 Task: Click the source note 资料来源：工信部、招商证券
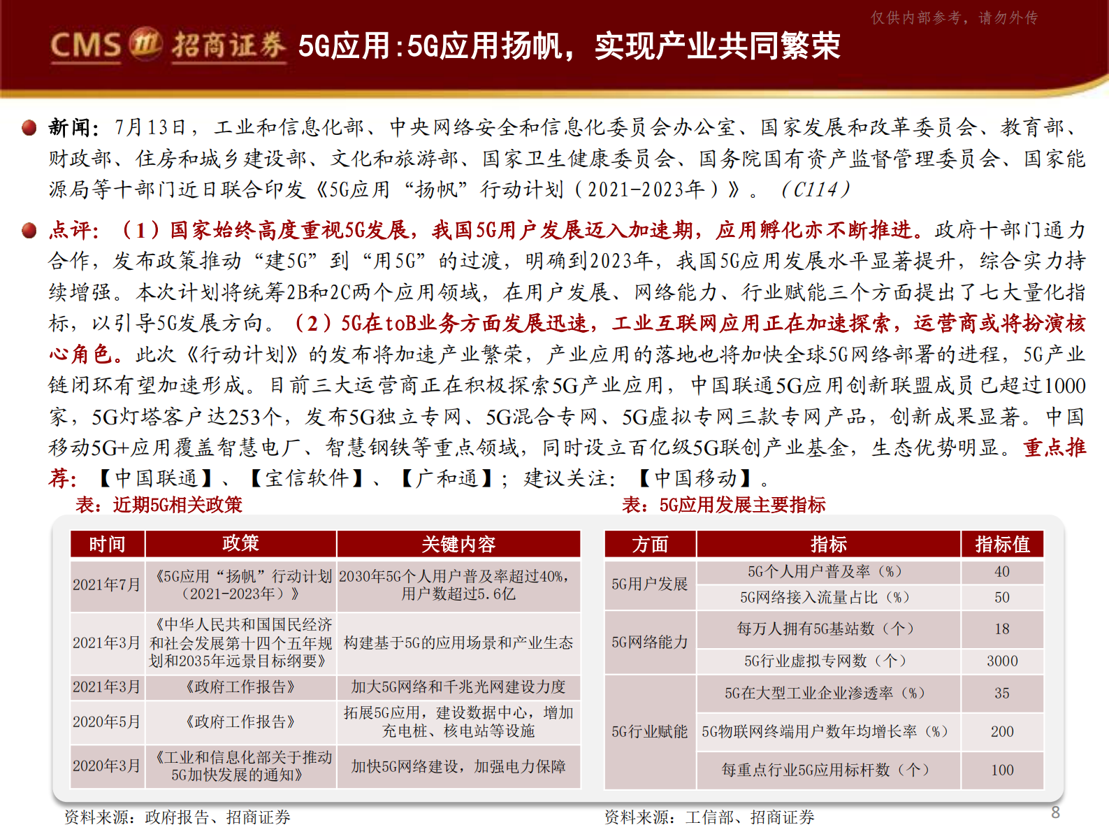[709, 817]
